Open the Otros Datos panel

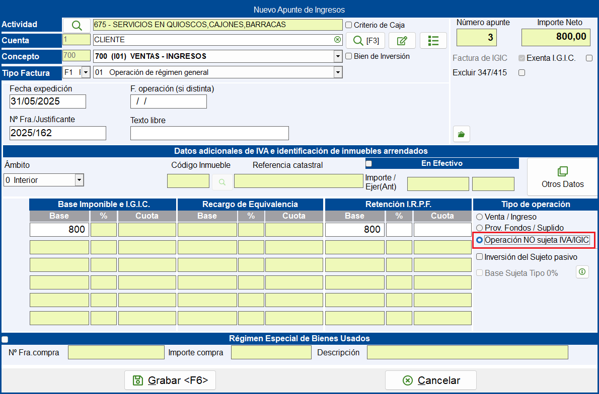[x=562, y=177]
